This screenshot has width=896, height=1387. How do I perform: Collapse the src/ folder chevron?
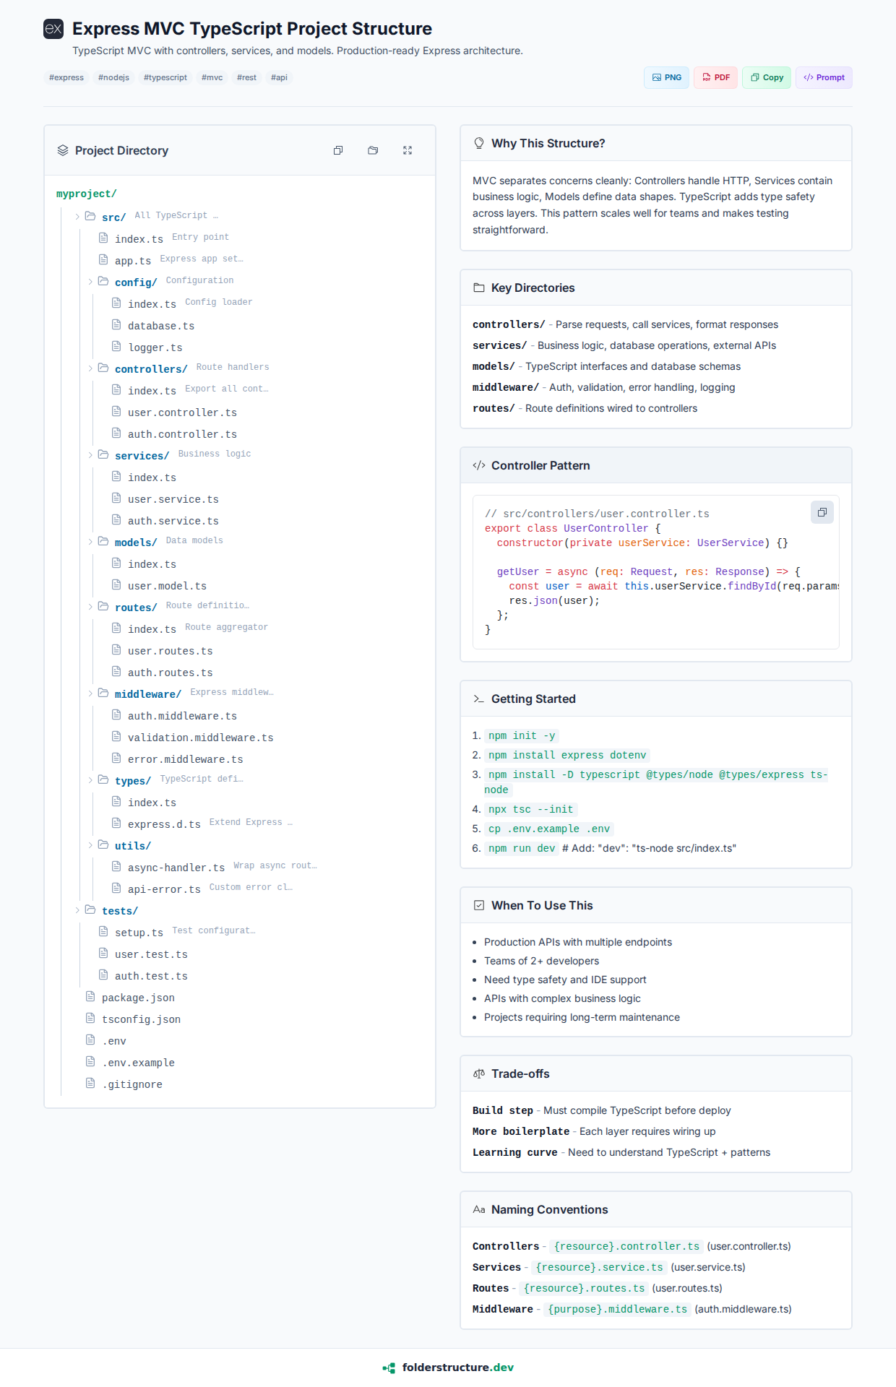point(77,217)
